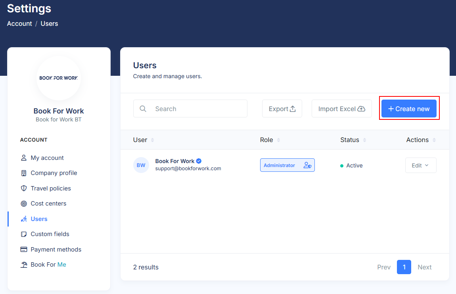Click the Create new button

click(409, 108)
